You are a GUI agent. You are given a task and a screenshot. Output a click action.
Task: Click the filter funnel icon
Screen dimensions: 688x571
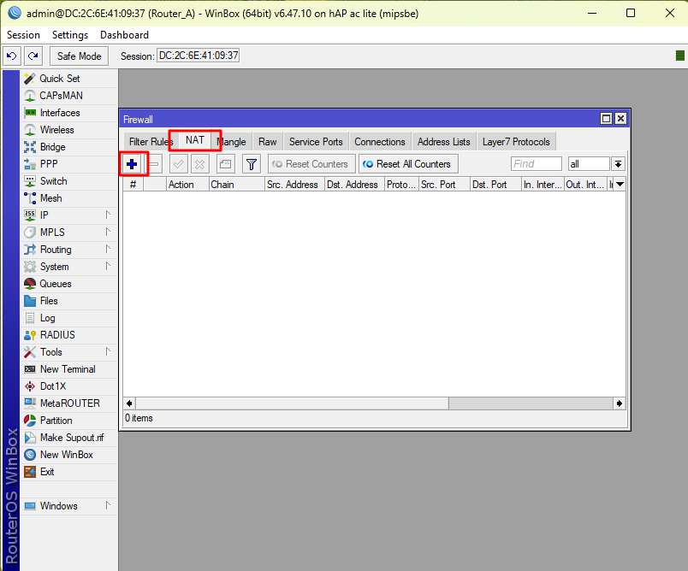click(251, 163)
